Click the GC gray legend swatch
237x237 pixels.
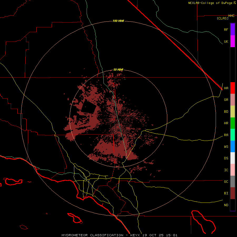click(x=233, y=181)
